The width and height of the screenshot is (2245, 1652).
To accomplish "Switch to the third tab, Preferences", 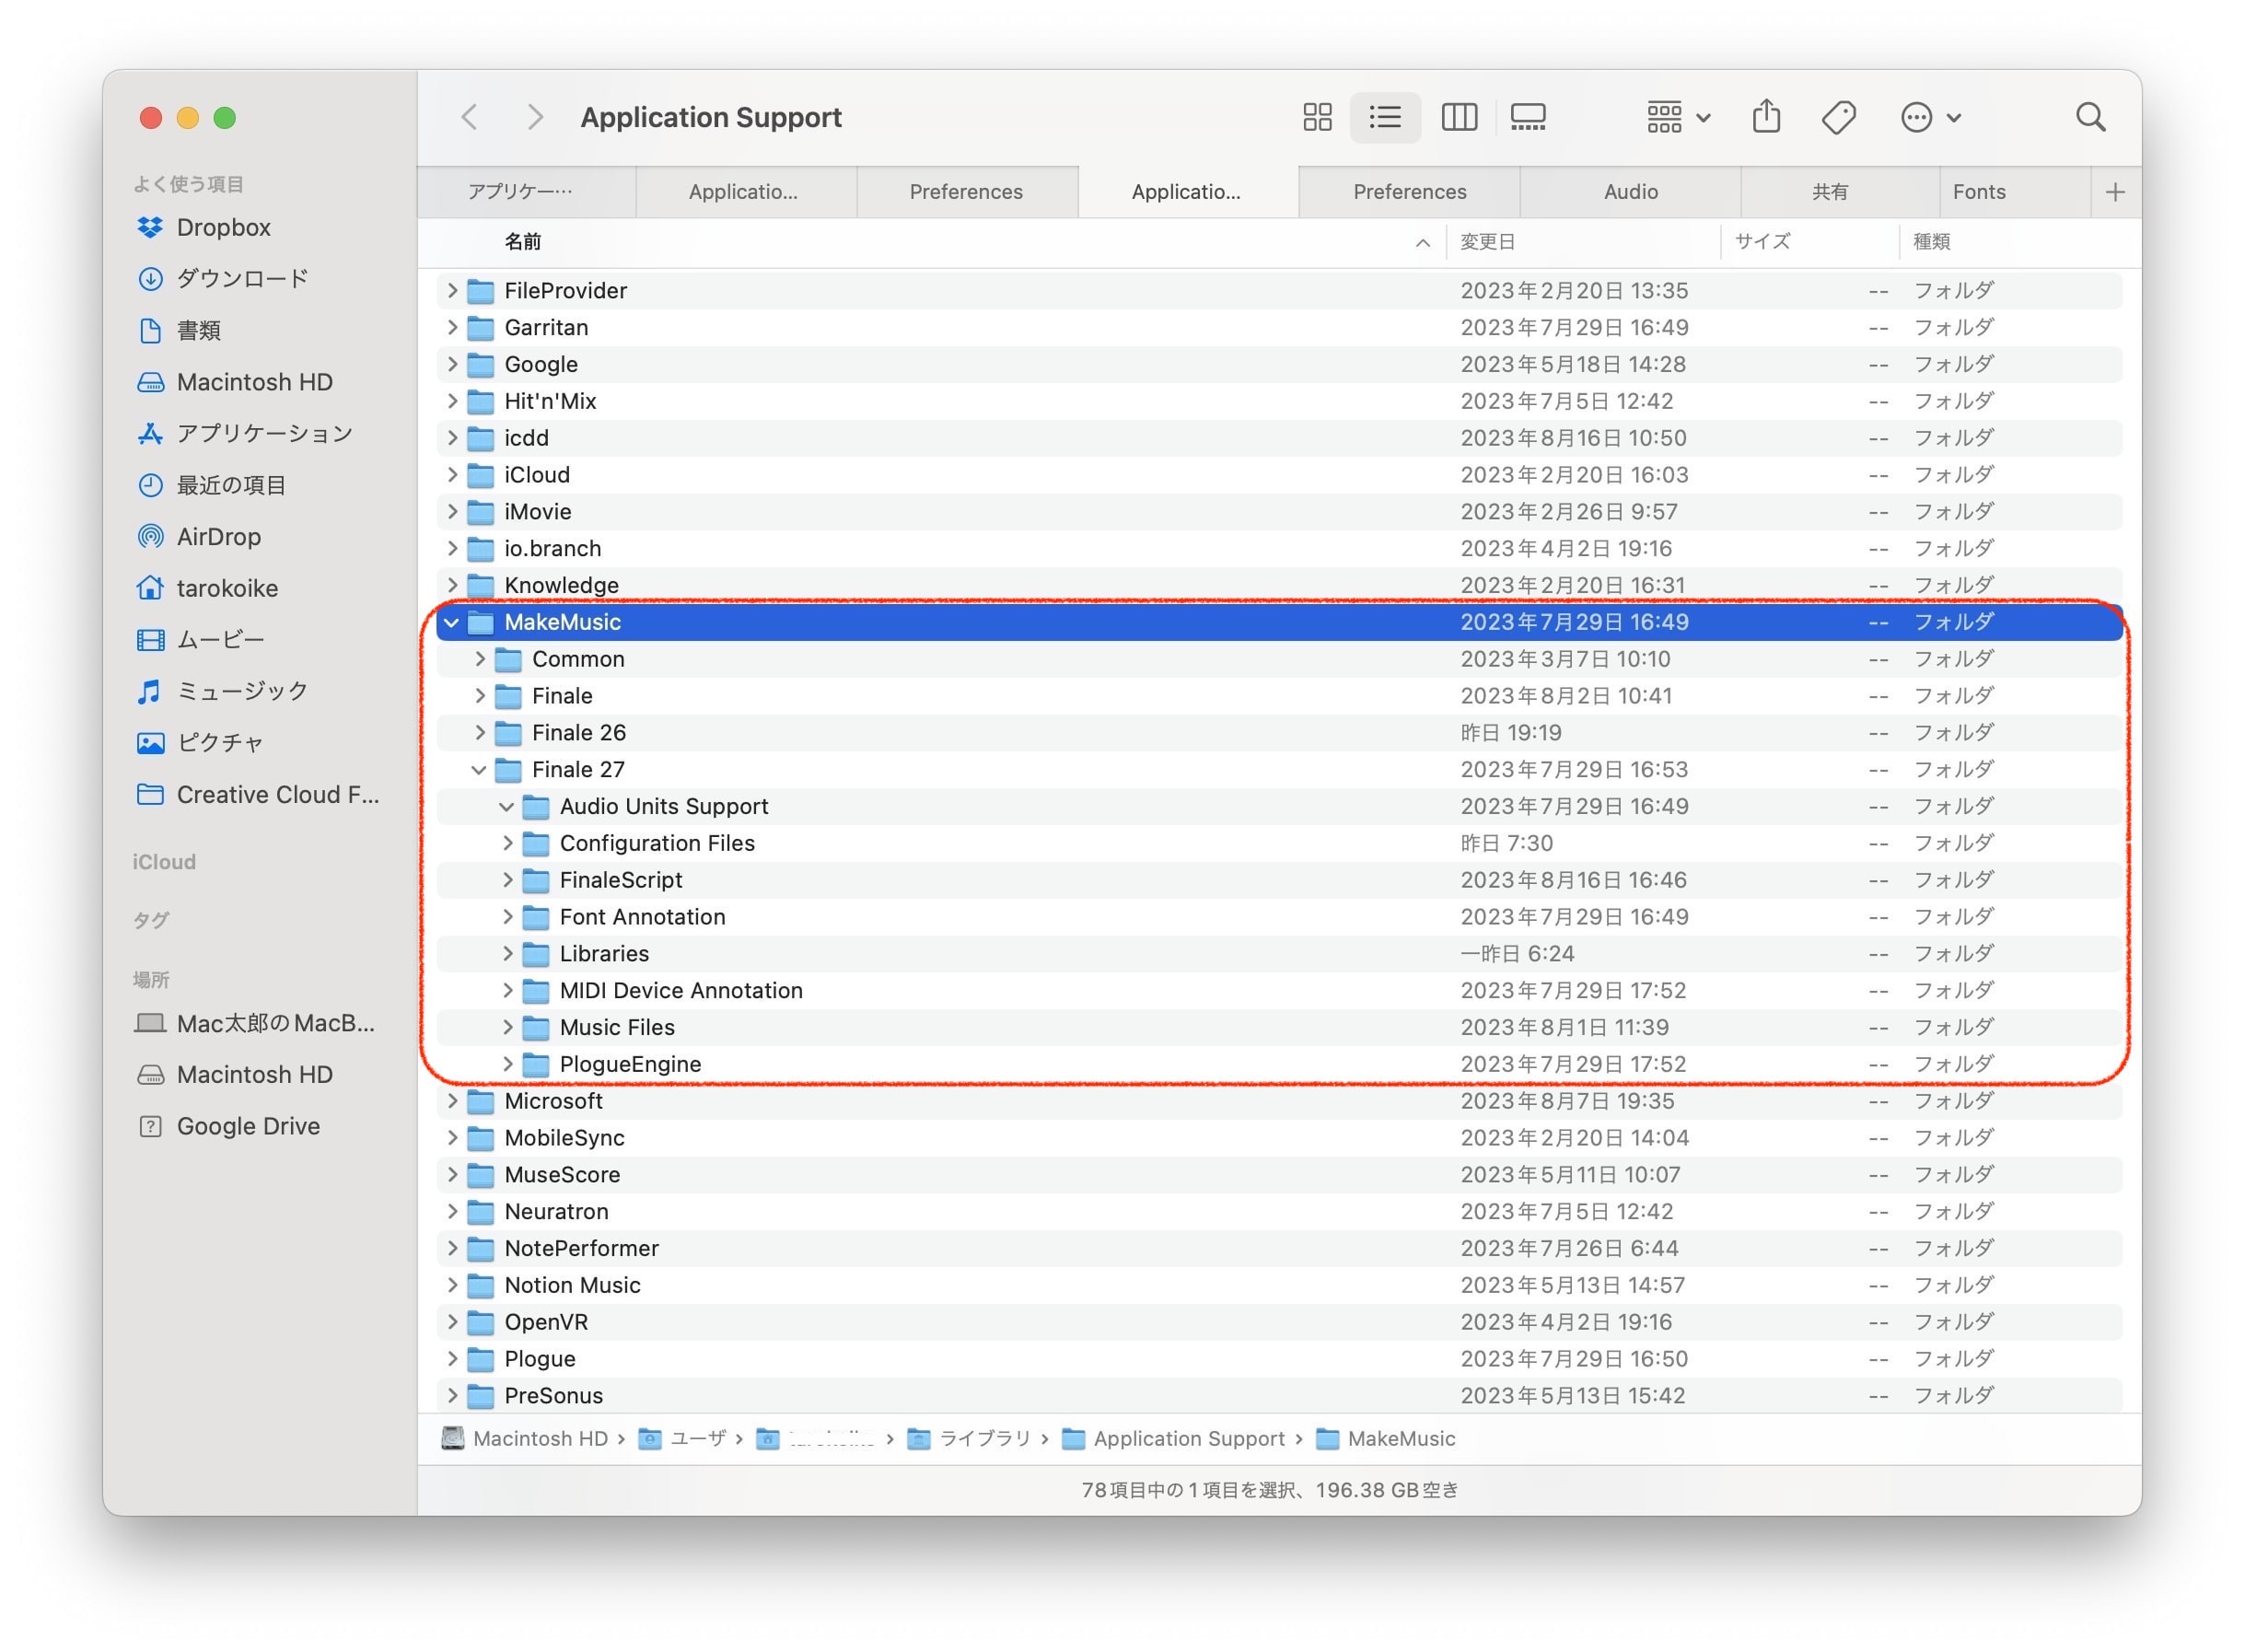I will [966, 191].
